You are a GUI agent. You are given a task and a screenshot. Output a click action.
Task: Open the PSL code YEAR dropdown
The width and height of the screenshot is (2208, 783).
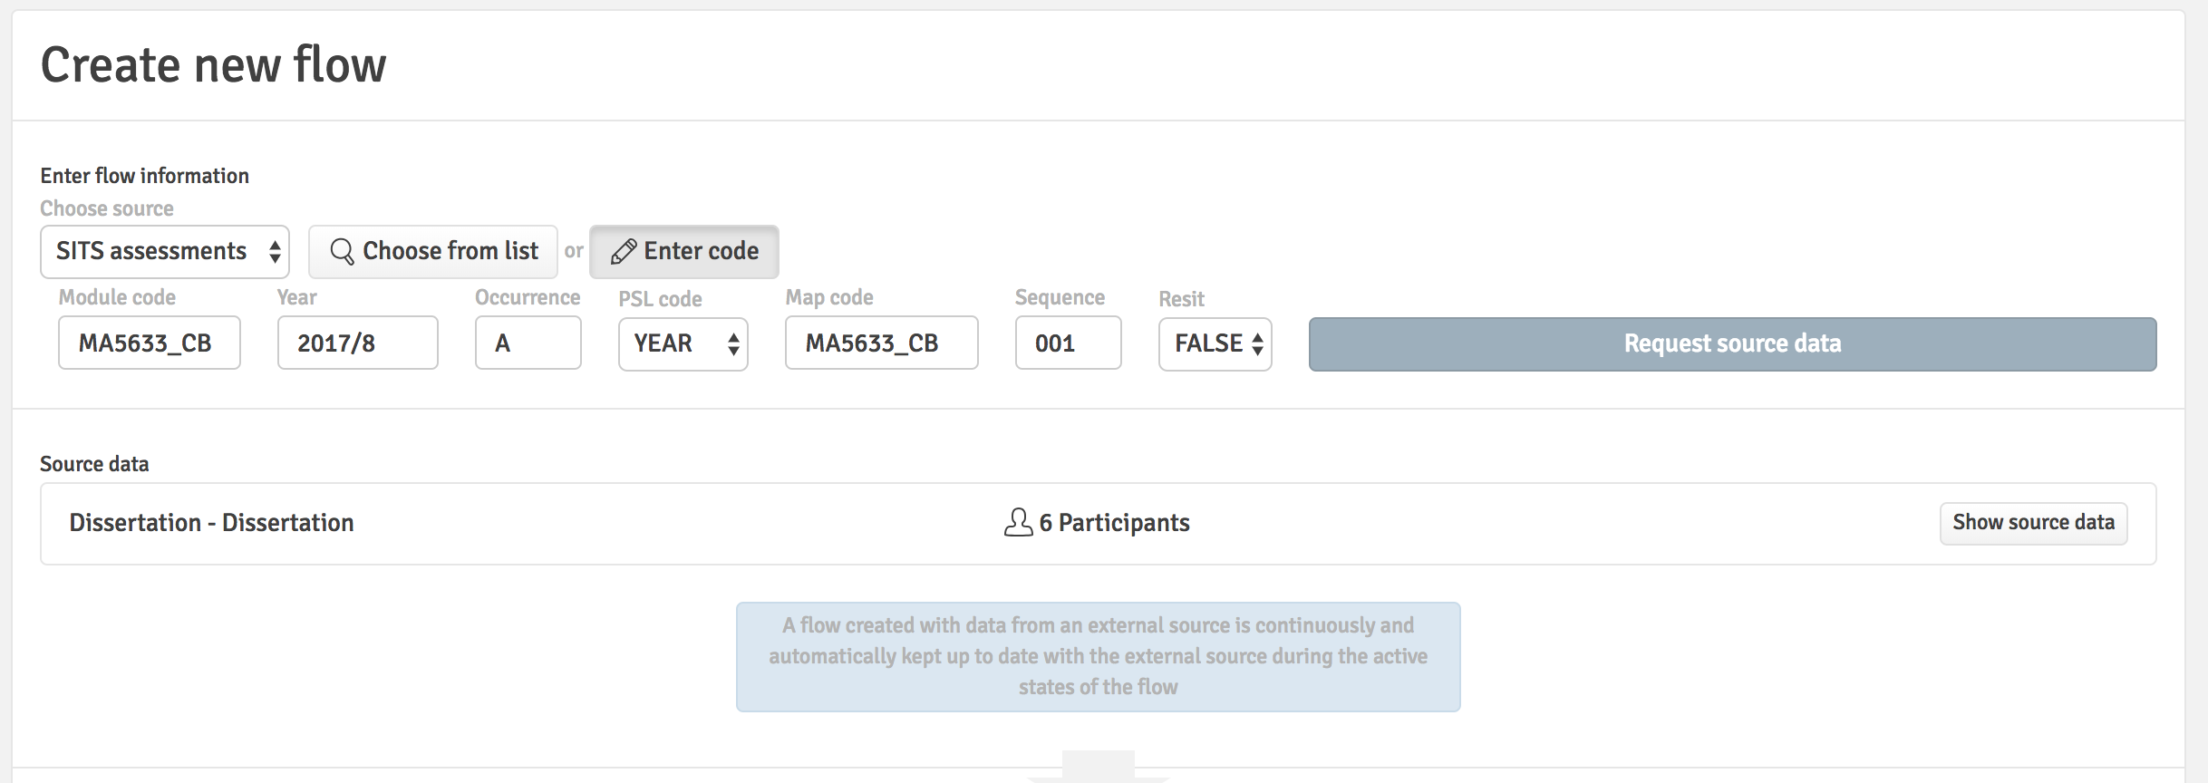[x=683, y=343]
